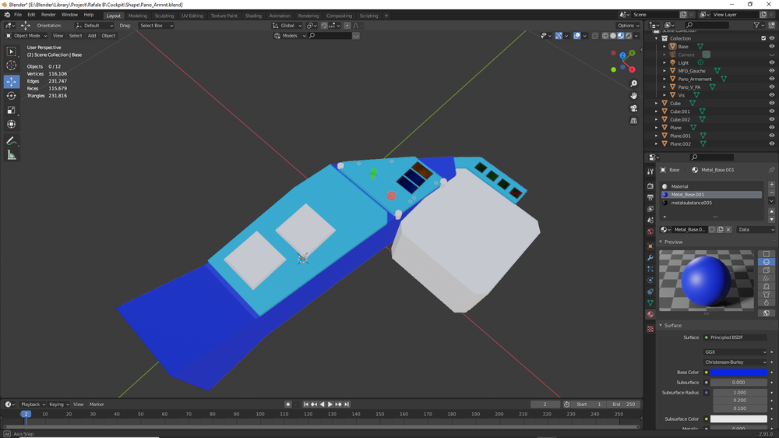The height and width of the screenshot is (438, 779).
Task: Open the GGX distribution dropdown
Action: tap(735, 352)
